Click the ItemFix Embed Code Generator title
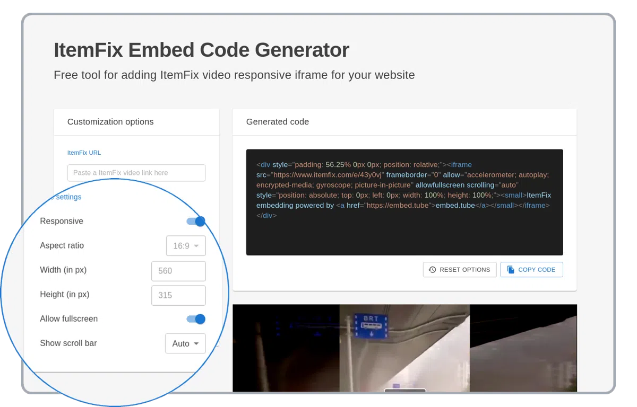 (201, 50)
